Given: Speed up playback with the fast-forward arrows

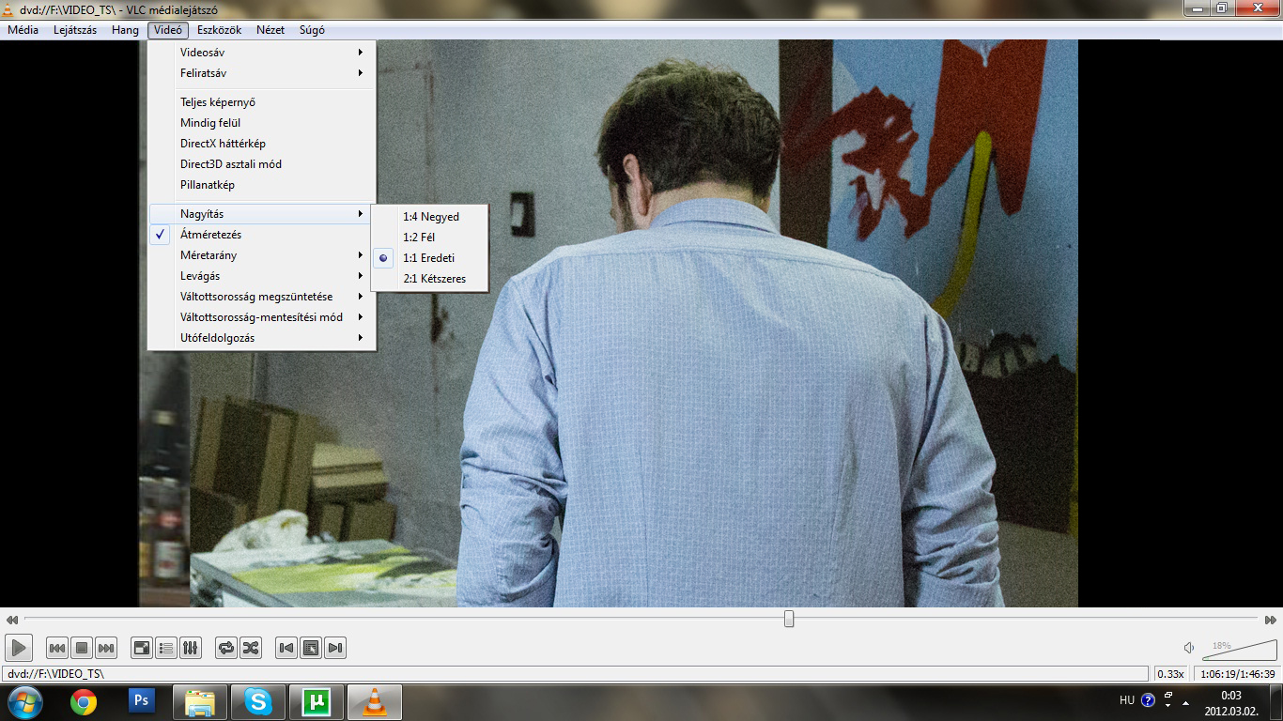Looking at the screenshot, I should pyautogui.click(x=1270, y=620).
